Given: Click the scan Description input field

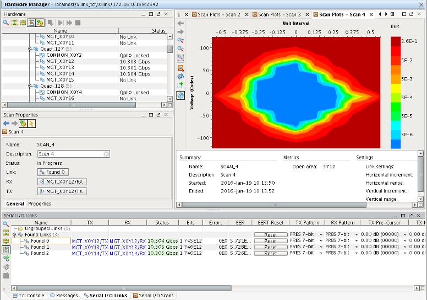Looking at the screenshot, I should pos(74,154).
